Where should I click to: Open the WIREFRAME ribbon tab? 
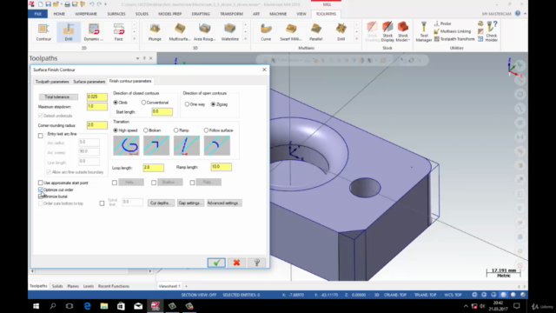tap(86, 14)
